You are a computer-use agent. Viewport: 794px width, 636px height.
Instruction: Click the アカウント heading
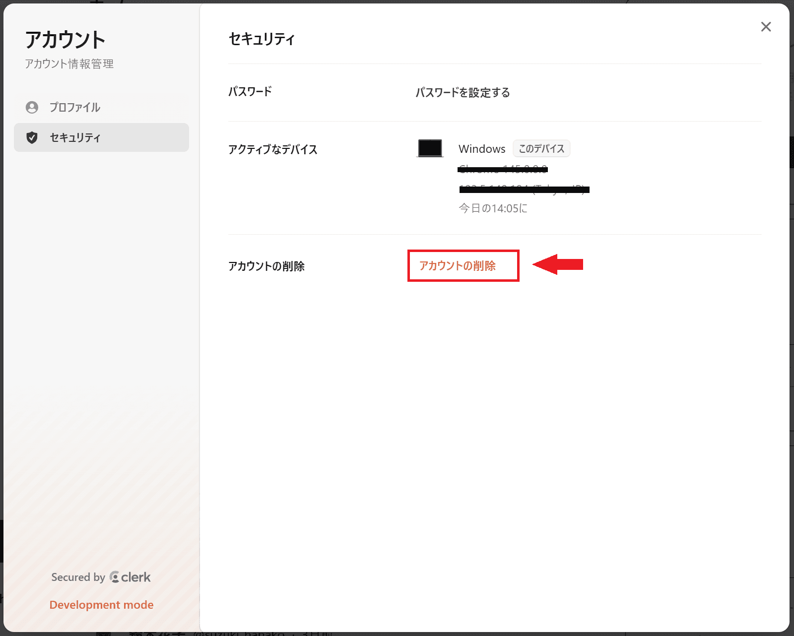click(x=66, y=39)
